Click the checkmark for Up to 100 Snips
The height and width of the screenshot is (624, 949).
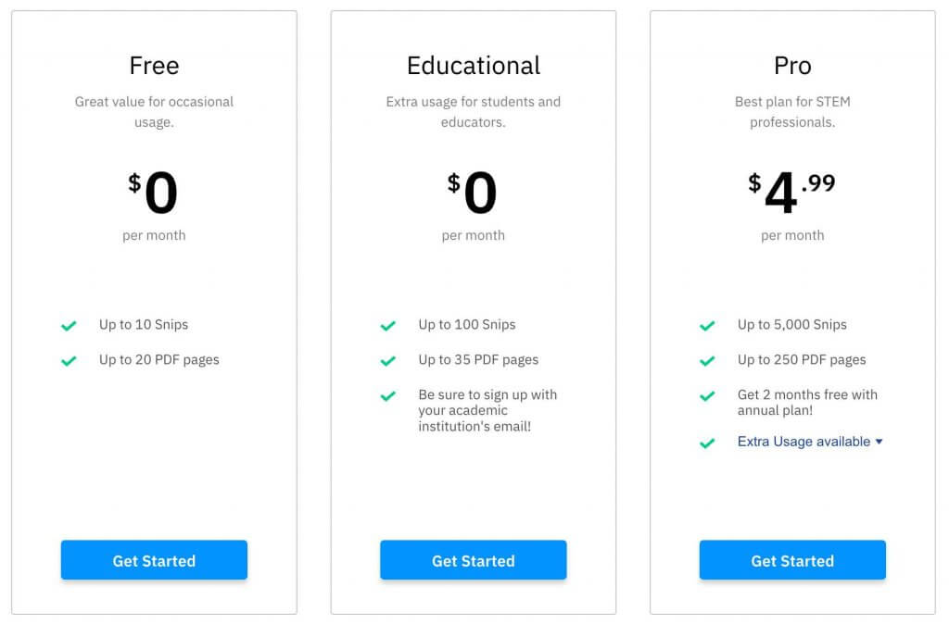[x=388, y=326]
